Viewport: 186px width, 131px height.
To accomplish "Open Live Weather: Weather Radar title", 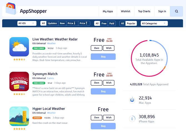I will pos(55,39).
